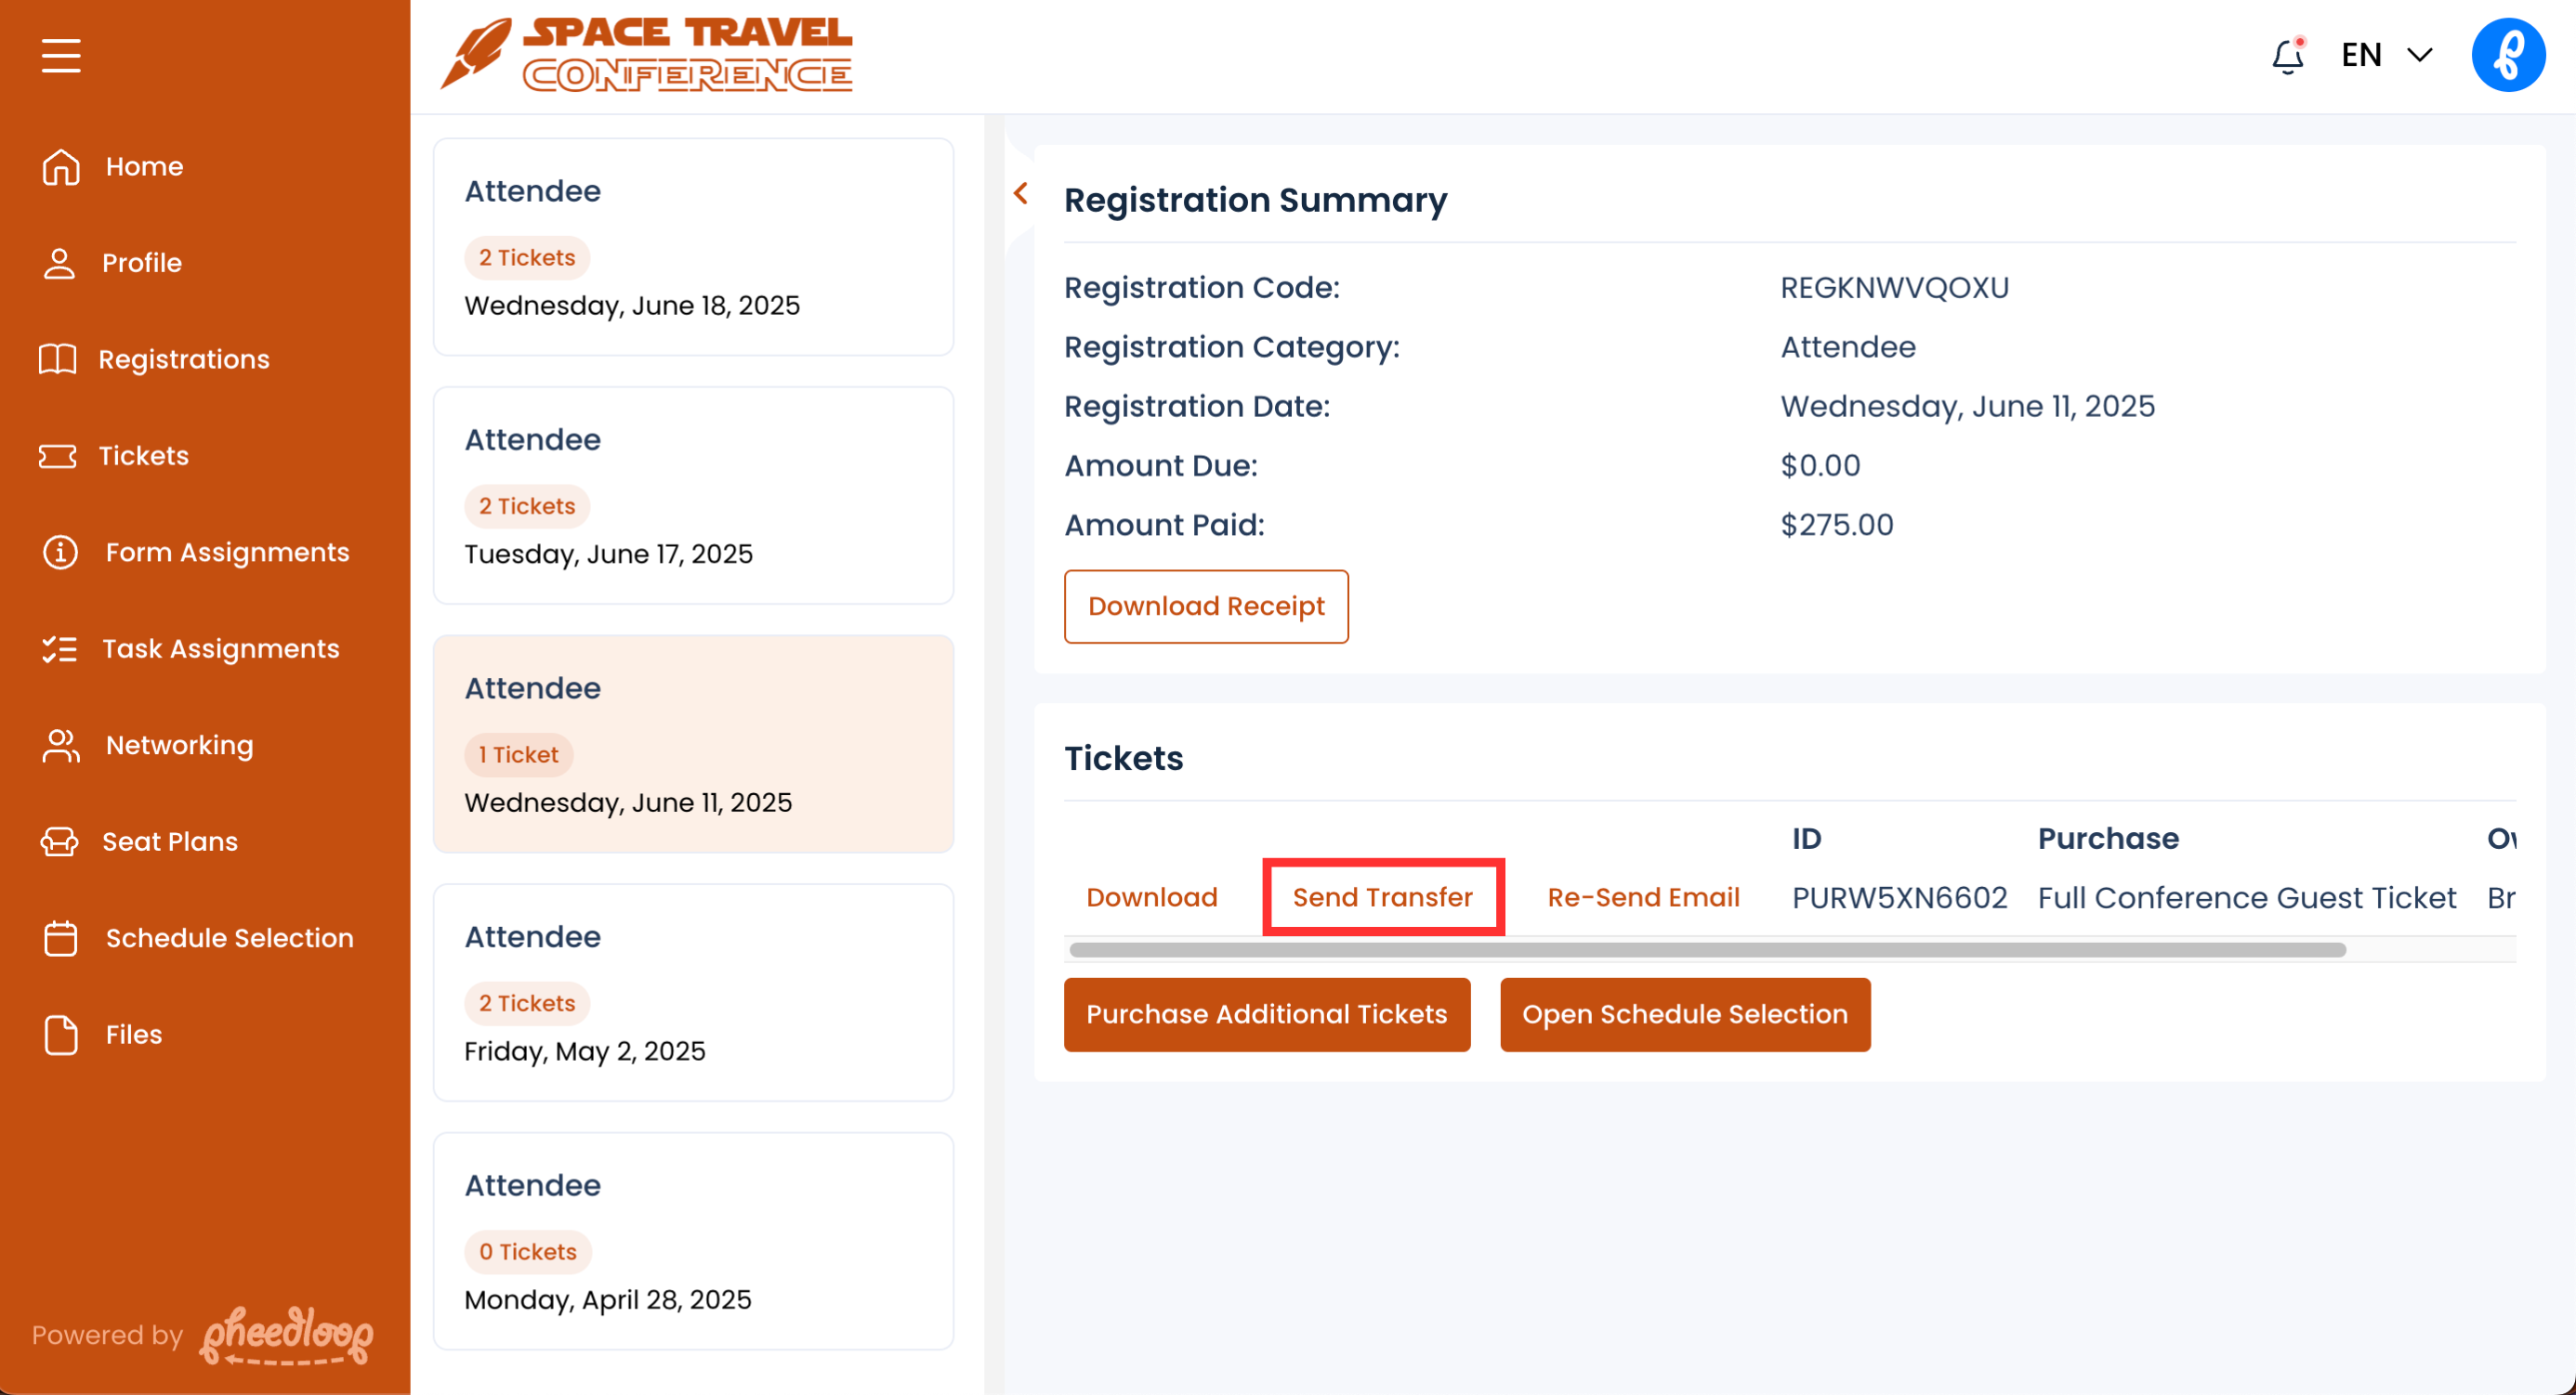Open Task Assignments in the sidebar
Viewport: 2576px width, 1395px height.
point(220,649)
